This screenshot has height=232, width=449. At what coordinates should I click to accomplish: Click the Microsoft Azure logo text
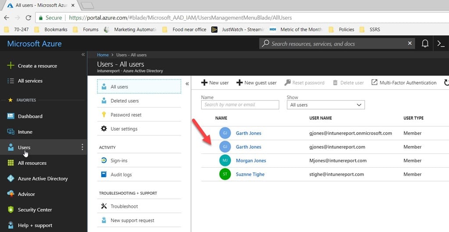34,43
